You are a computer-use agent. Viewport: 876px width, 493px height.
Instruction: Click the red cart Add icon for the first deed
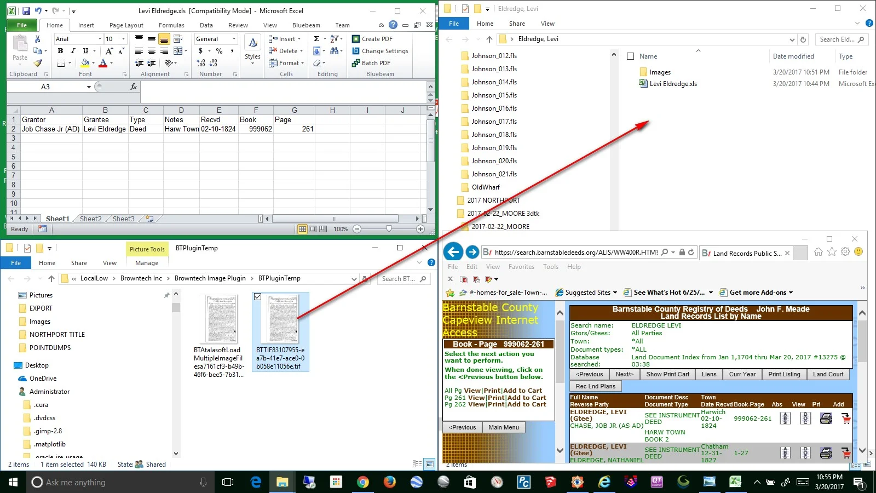(x=845, y=417)
